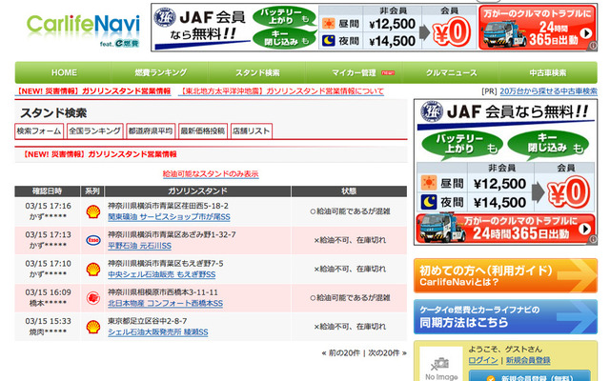Select 検索フォーム tab
The height and width of the screenshot is (381, 610).
coord(39,131)
